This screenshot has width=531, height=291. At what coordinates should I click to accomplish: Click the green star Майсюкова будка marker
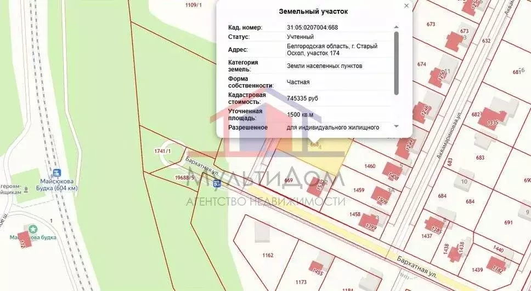(x=33, y=230)
